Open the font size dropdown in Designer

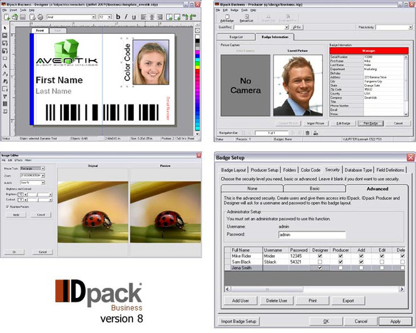coord(109,17)
